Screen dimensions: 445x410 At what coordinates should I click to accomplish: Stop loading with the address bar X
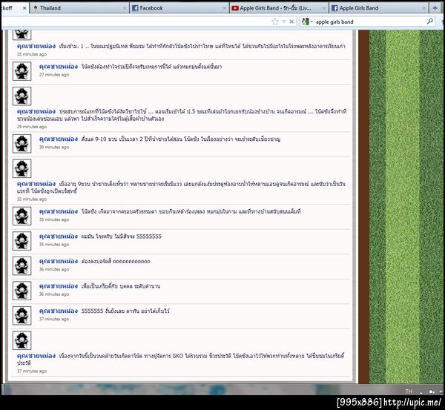click(291, 22)
